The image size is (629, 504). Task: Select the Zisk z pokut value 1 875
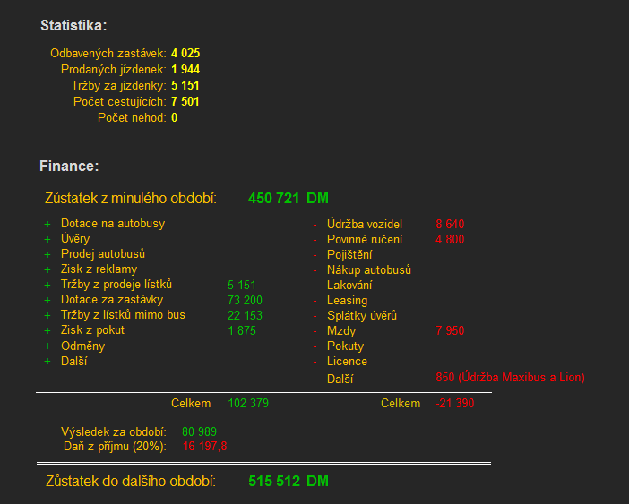click(242, 330)
